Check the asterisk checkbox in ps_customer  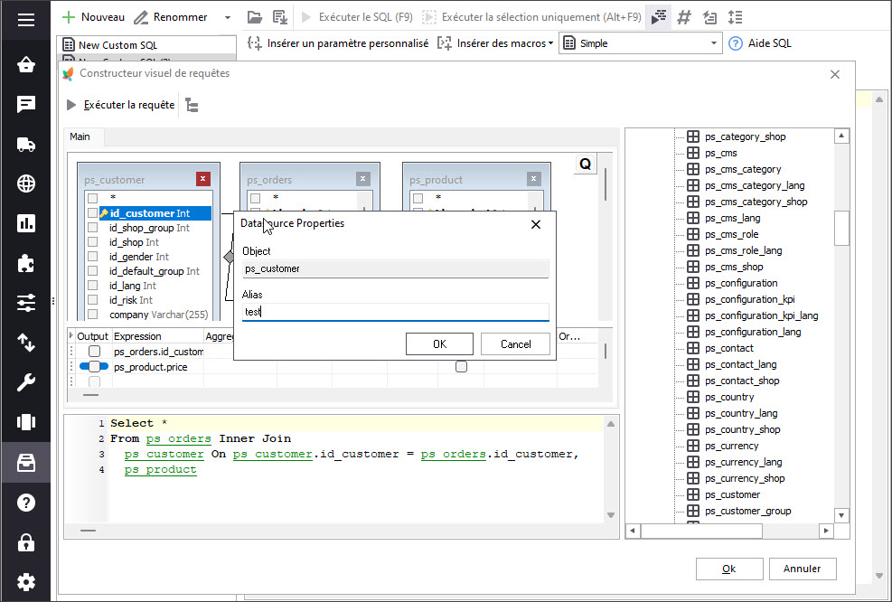click(93, 198)
